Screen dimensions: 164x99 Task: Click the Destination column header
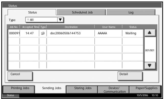(71, 27)
